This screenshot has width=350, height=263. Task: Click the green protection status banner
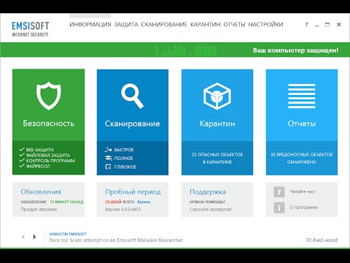tap(175, 50)
